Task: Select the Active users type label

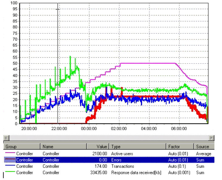Action: [122, 154]
